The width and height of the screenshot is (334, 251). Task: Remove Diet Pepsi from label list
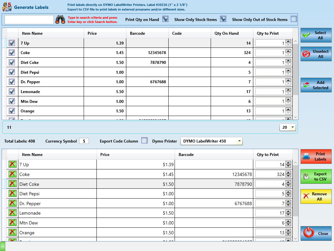12,194
